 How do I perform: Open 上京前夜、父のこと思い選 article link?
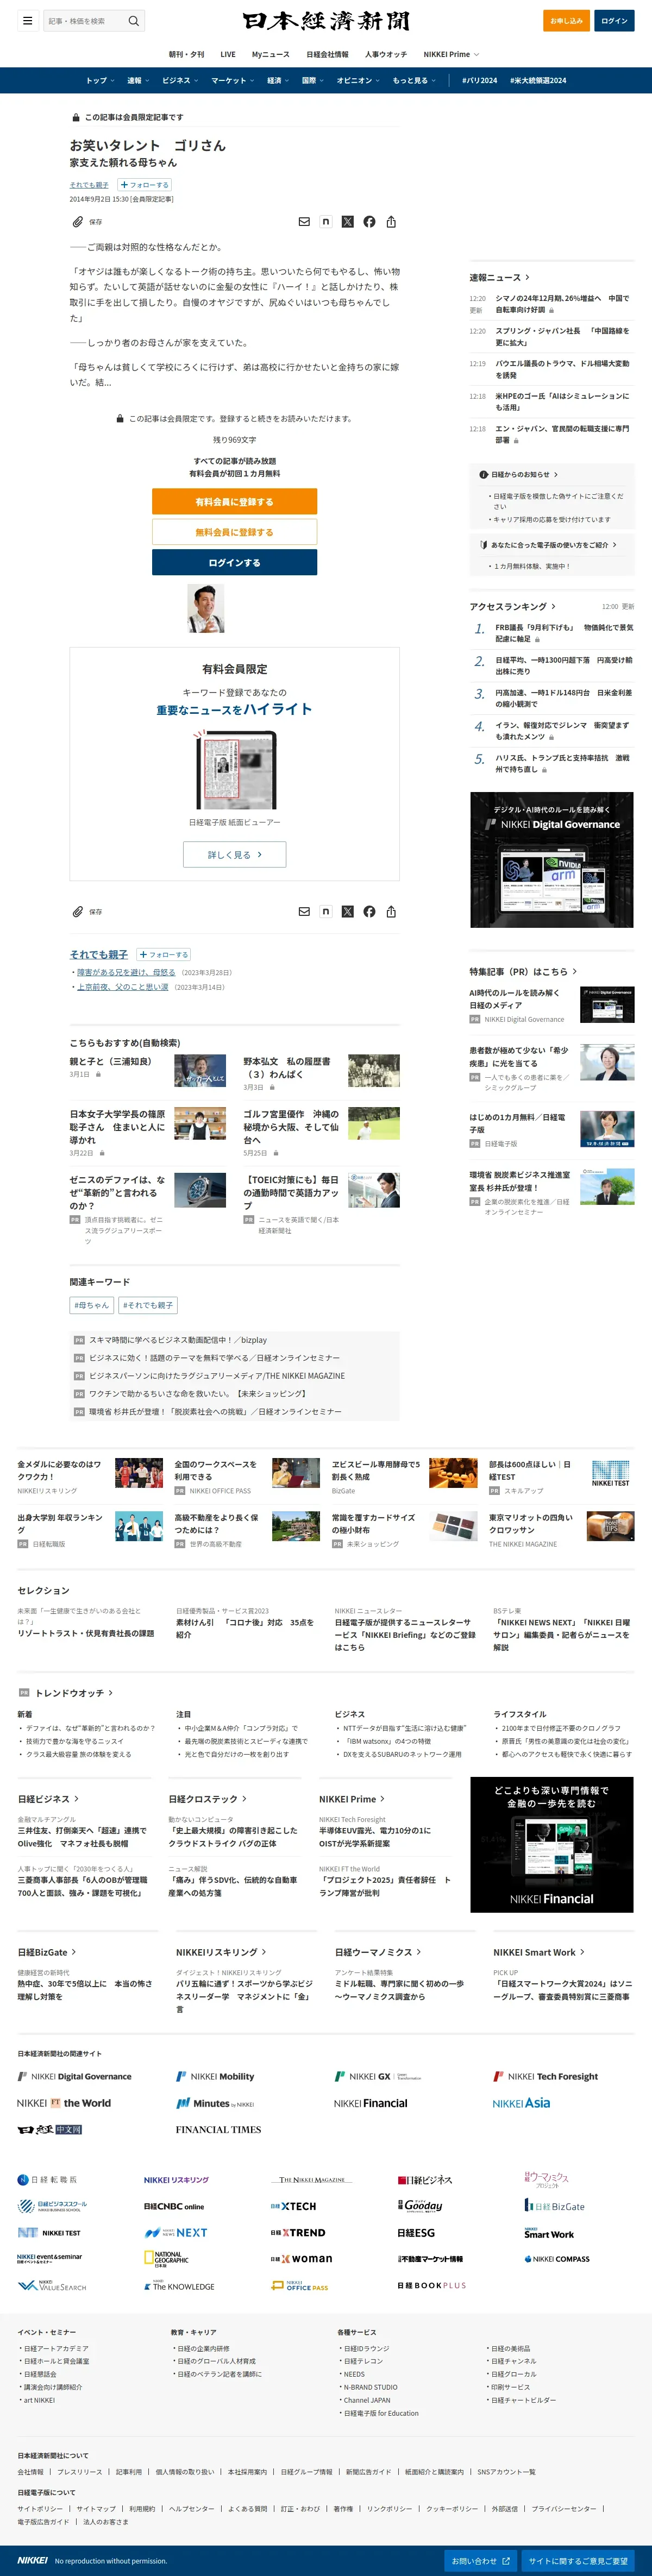pyautogui.click(x=122, y=987)
